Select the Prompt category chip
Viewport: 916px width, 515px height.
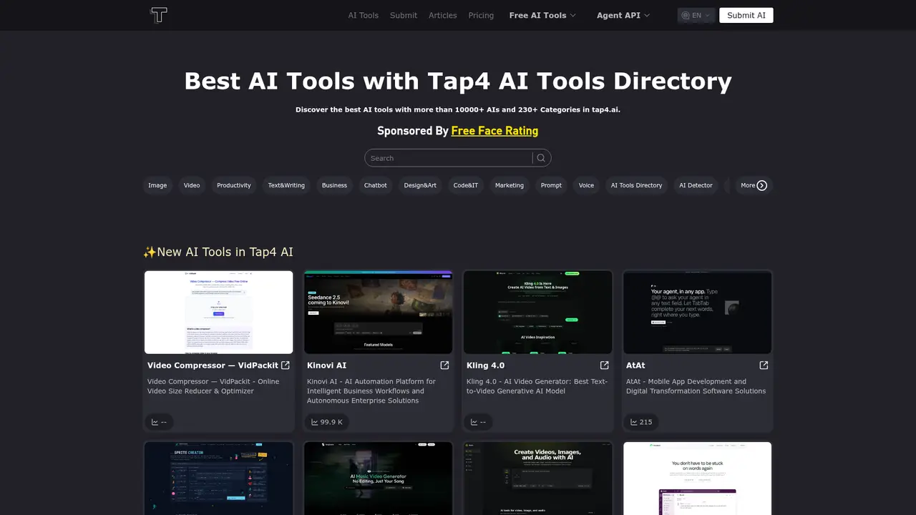(551, 185)
